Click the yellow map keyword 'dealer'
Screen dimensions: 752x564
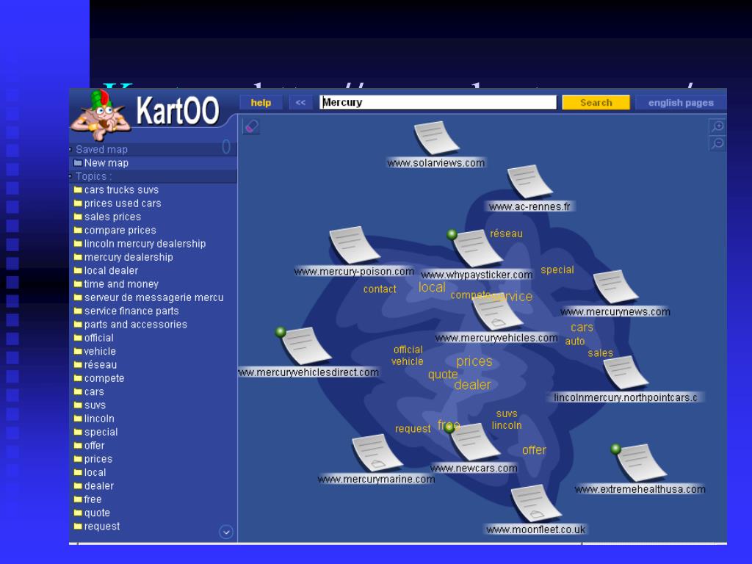click(x=472, y=385)
